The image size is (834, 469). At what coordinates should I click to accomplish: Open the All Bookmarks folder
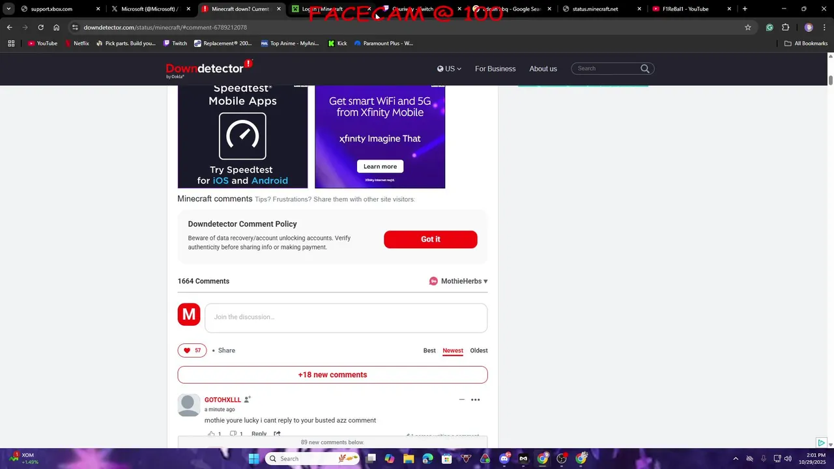(806, 44)
